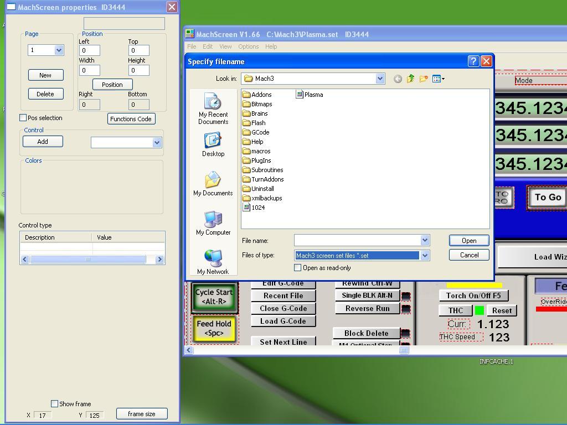
Task: Click the Position button
Action: coord(112,85)
